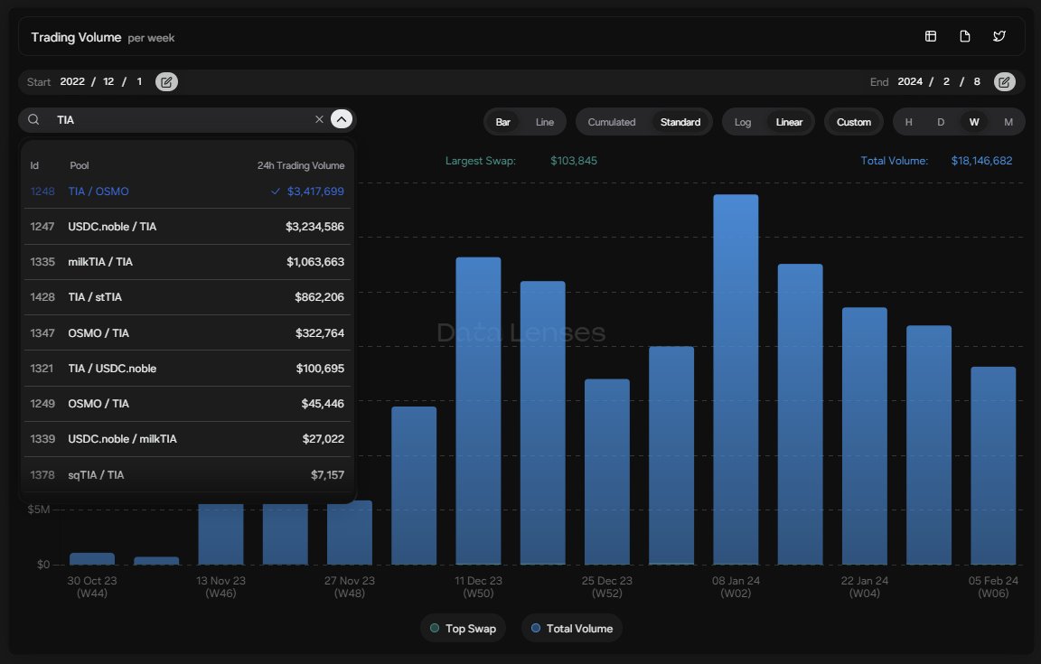Click the Total Volume value $18,146,682
The image size is (1041, 664).
pyautogui.click(x=981, y=161)
